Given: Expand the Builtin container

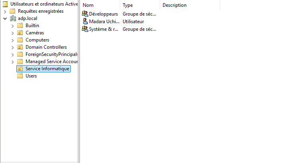Looking at the screenshot, I should tap(12, 26).
